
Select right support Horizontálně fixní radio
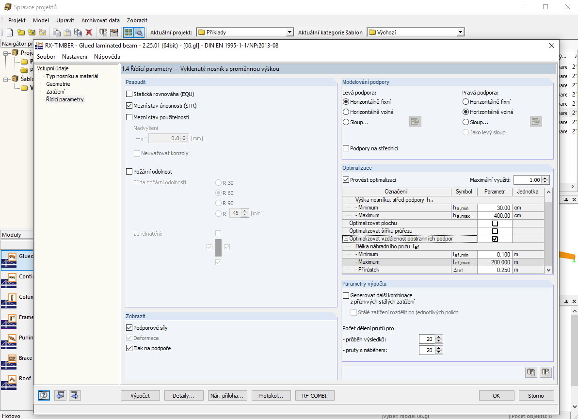[466, 102]
